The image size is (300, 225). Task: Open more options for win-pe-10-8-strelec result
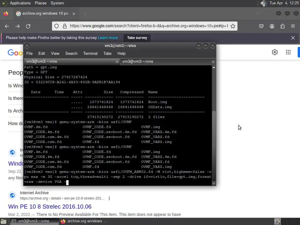pos(109,198)
